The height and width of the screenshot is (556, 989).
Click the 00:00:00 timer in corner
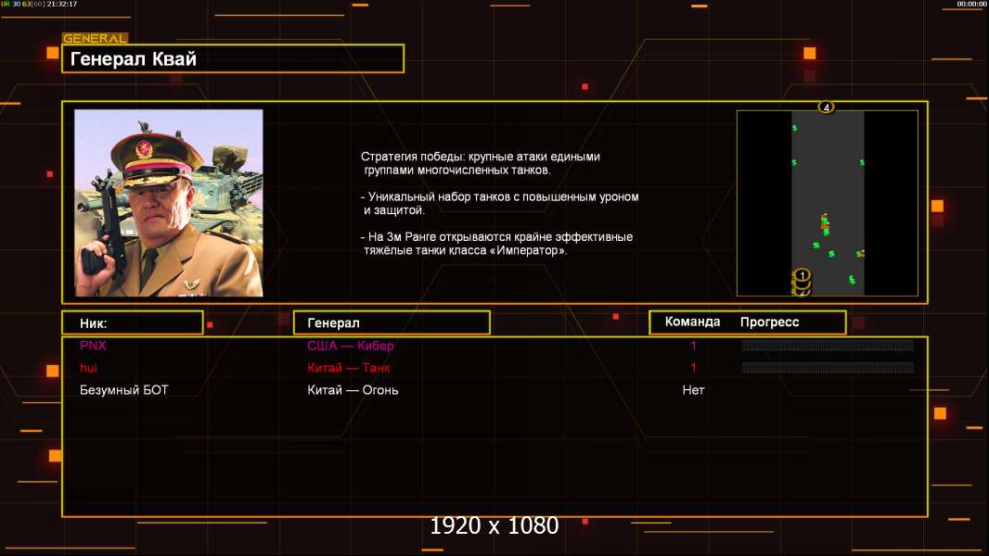point(971,4)
